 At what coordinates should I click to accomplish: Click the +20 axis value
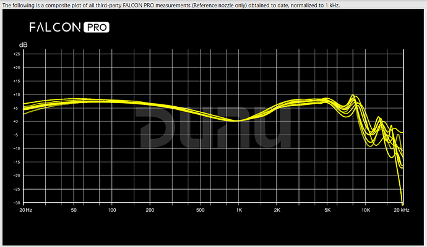click(x=17, y=68)
